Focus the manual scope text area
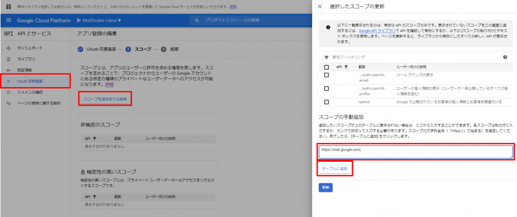 [416, 152]
